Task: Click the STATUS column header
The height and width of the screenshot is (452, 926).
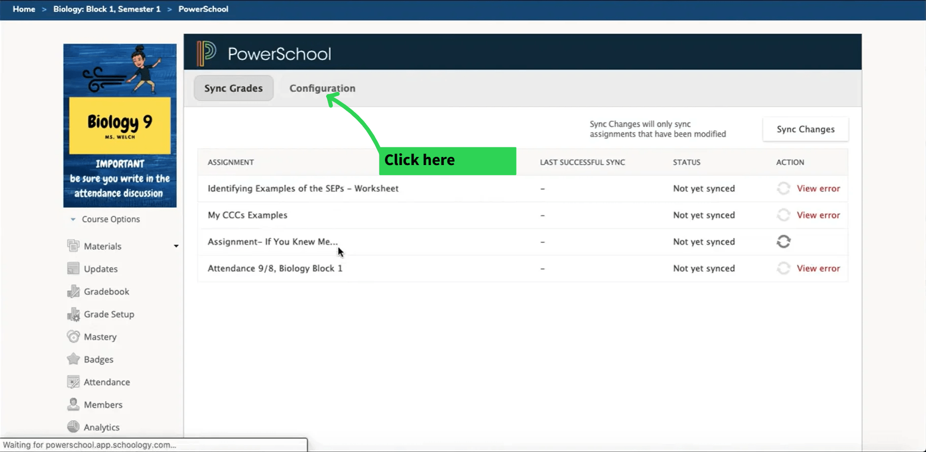Action: coord(687,162)
